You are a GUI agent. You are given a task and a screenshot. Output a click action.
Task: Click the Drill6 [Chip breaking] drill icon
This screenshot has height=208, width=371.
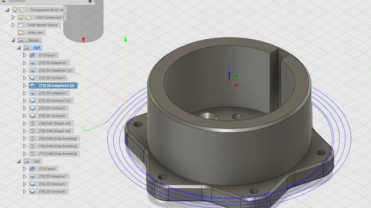(x=32, y=154)
